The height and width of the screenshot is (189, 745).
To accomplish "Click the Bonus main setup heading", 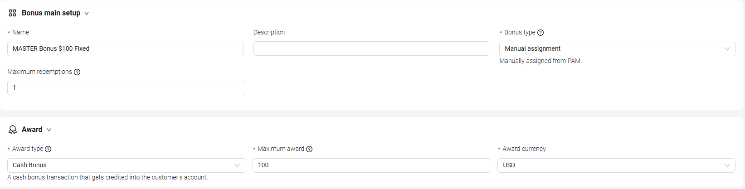I will [x=51, y=13].
